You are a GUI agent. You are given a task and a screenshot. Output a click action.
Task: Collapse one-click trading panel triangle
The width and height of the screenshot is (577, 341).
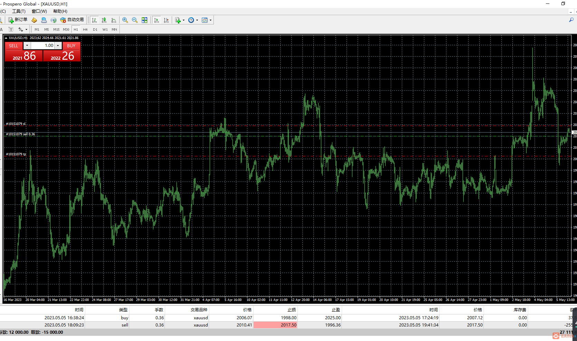pyautogui.click(x=6, y=38)
